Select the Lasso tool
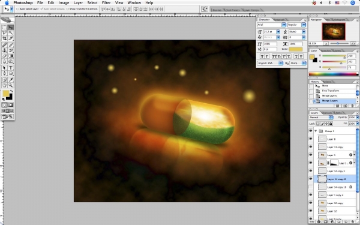Image resolution: width=360 pixels, height=225 pixels. (4, 33)
